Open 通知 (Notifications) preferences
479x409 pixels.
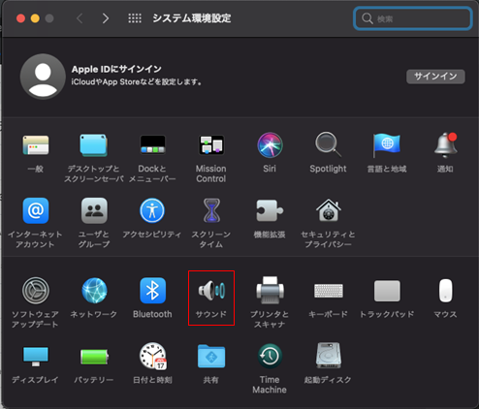[x=445, y=145]
